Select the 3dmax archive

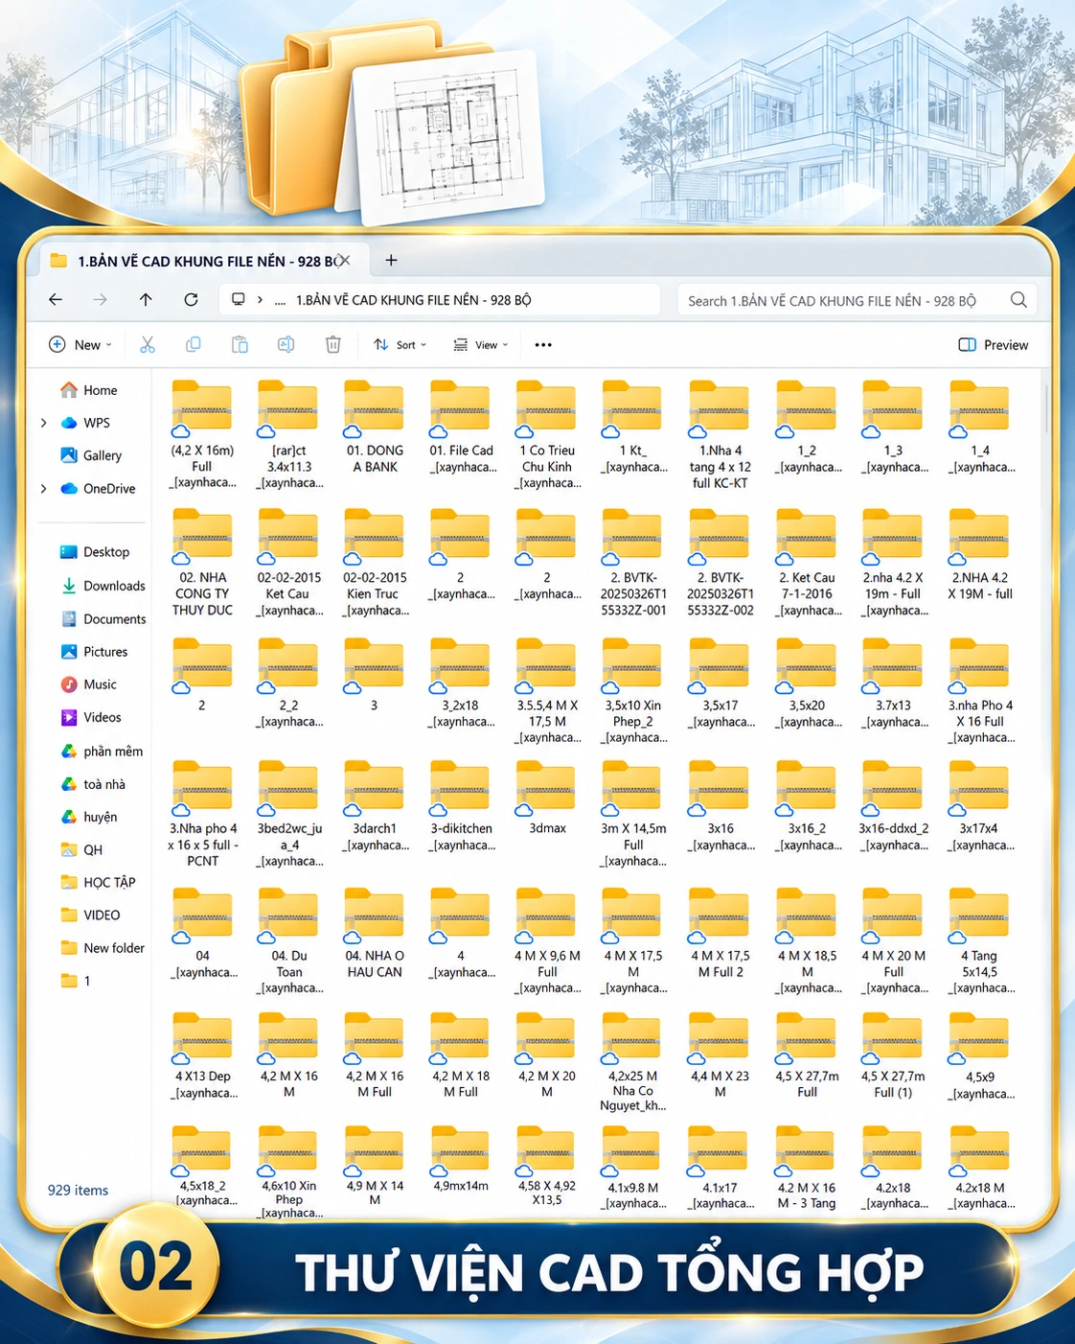coord(547,798)
